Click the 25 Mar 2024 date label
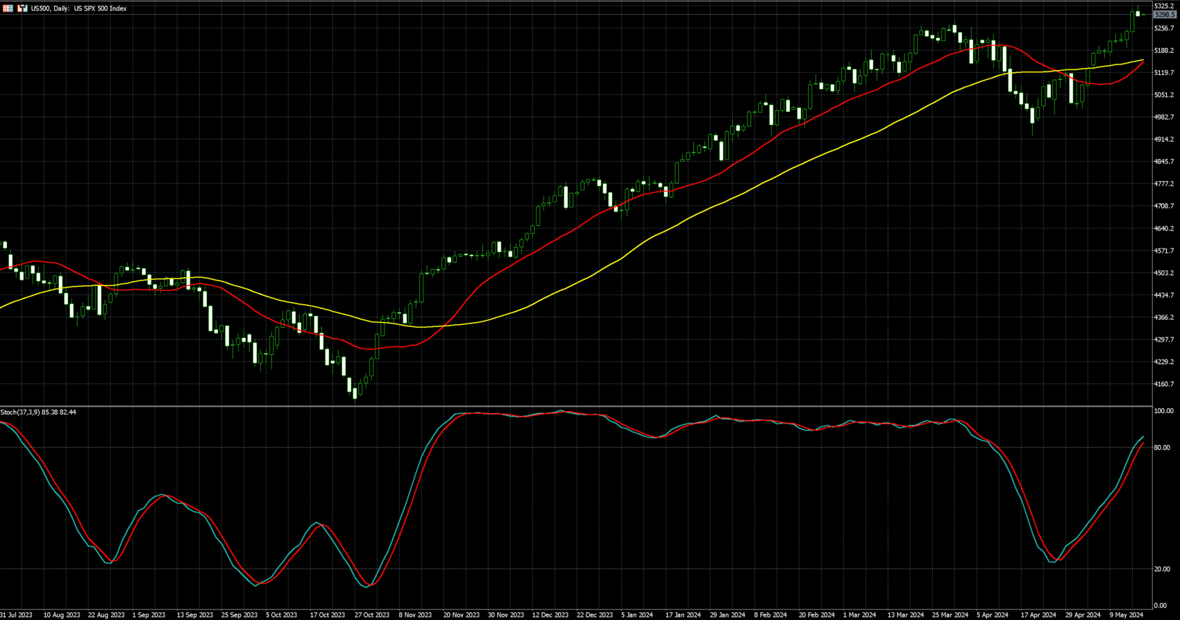1180x620 pixels. point(950,615)
